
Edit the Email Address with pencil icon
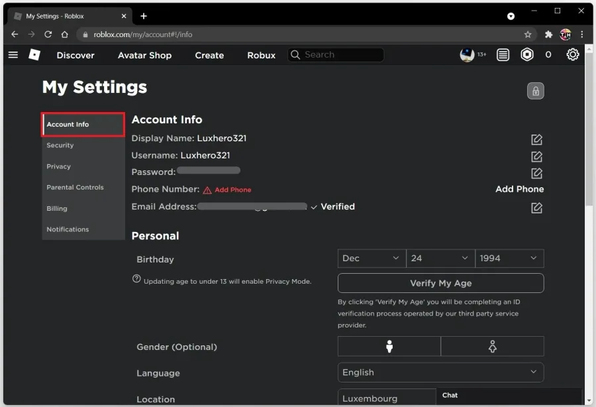click(536, 207)
